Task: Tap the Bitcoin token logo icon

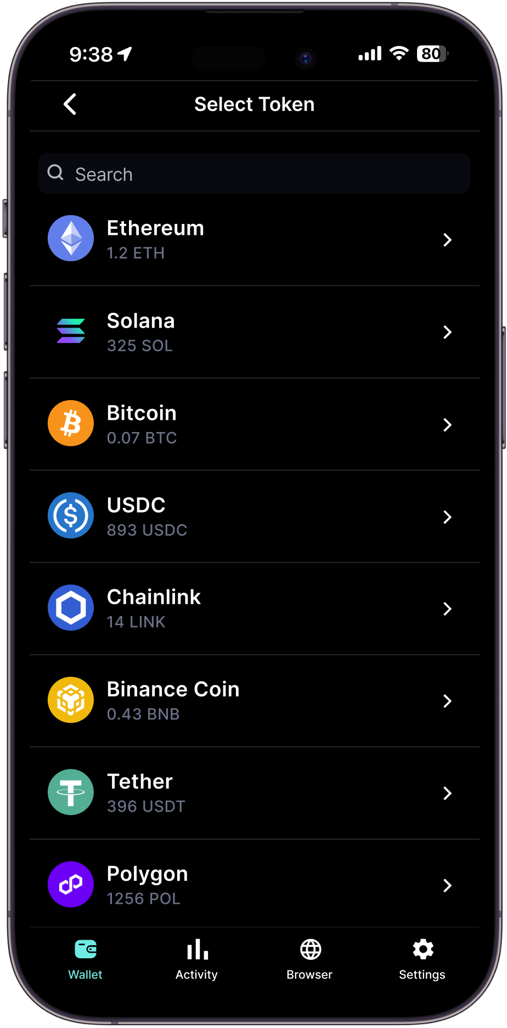Action: [71, 423]
